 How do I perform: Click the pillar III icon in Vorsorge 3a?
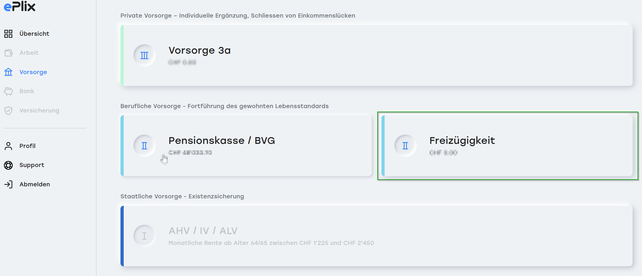[x=144, y=55]
